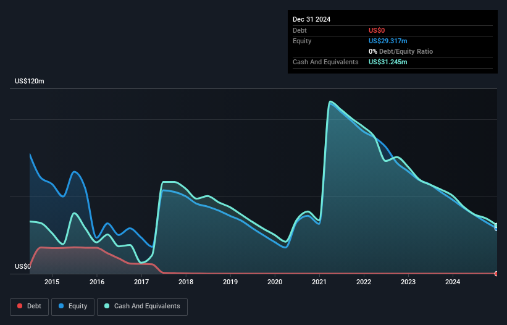The height and width of the screenshot is (325, 507).
Task: Click the 2018 x-axis label
Action: coord(186,282)
